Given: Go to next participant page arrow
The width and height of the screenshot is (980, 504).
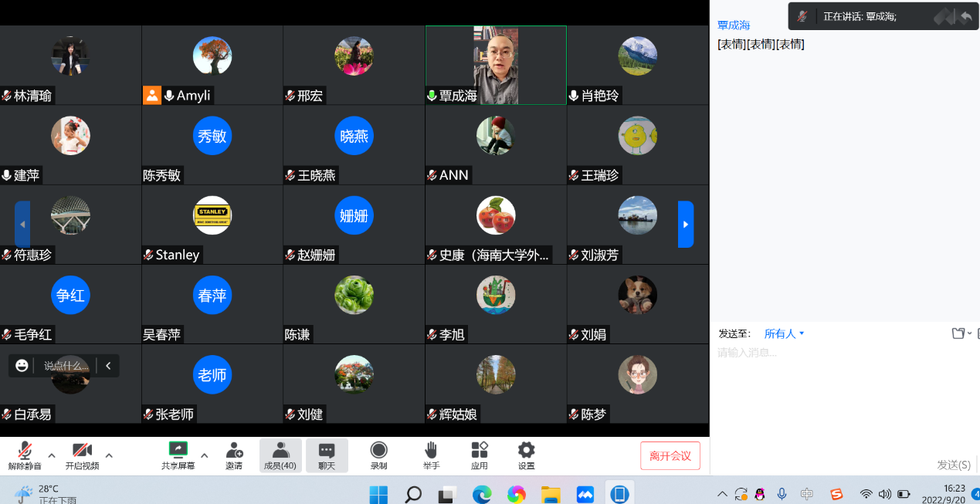Looking at the screenshot, I should click(686, 224).
